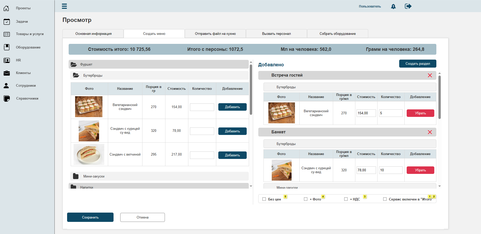Open Проекты via the home icon
Screen dimensions: 481x234
(6, 8)
